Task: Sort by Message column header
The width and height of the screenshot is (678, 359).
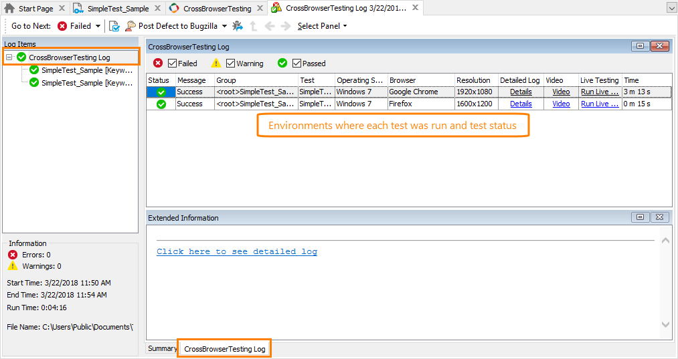Action: 195,80
